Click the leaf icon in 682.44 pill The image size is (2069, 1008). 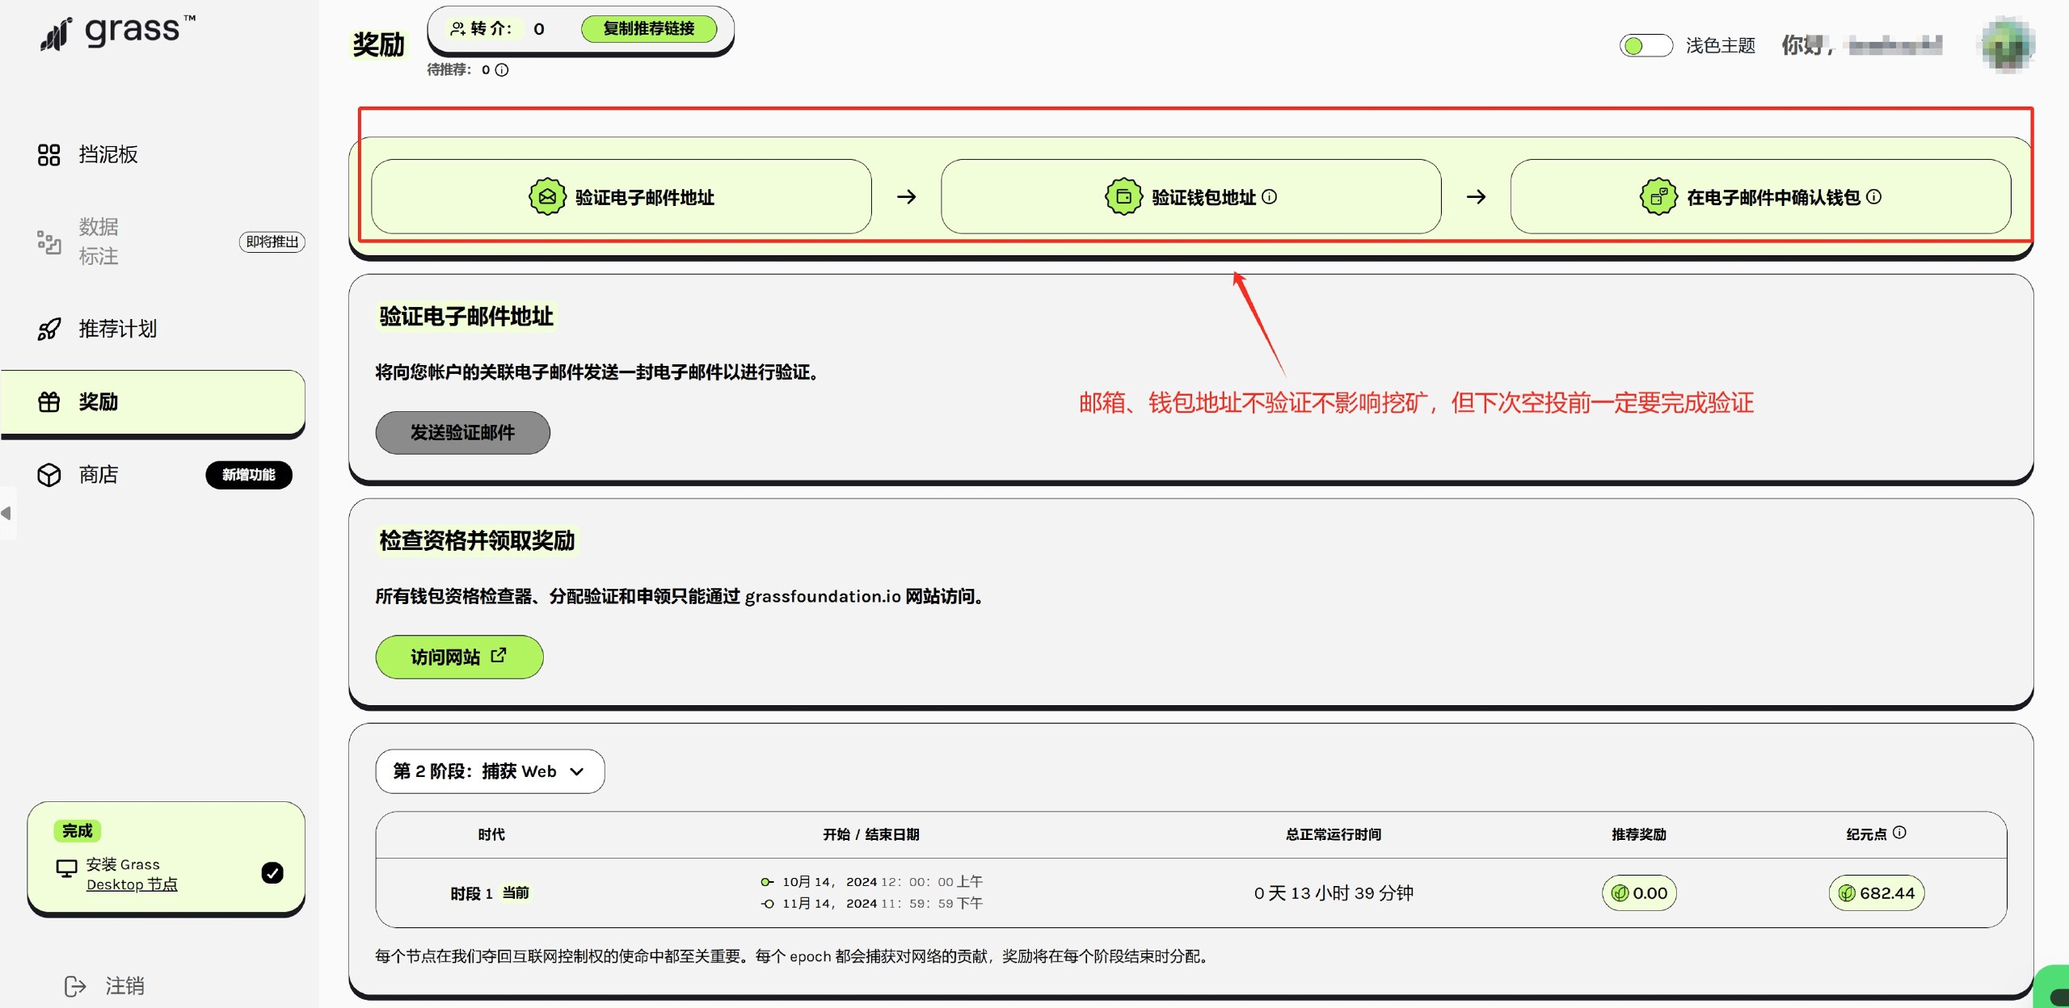point(1847,892)
